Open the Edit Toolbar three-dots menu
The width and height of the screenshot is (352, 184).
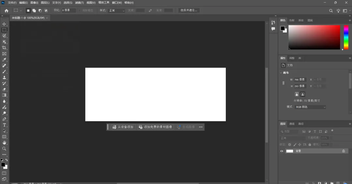(4, 154)
